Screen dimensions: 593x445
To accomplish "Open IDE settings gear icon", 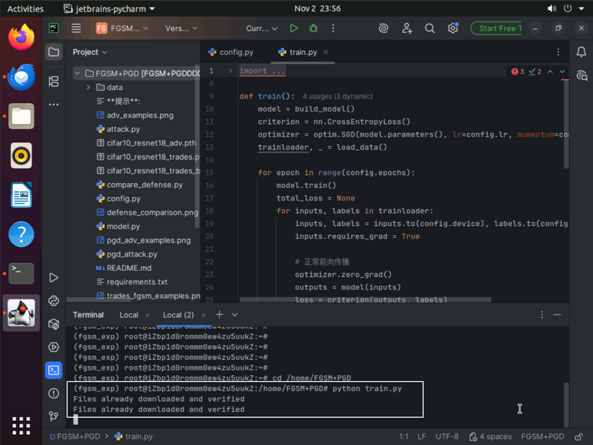I will coord(452,28).
